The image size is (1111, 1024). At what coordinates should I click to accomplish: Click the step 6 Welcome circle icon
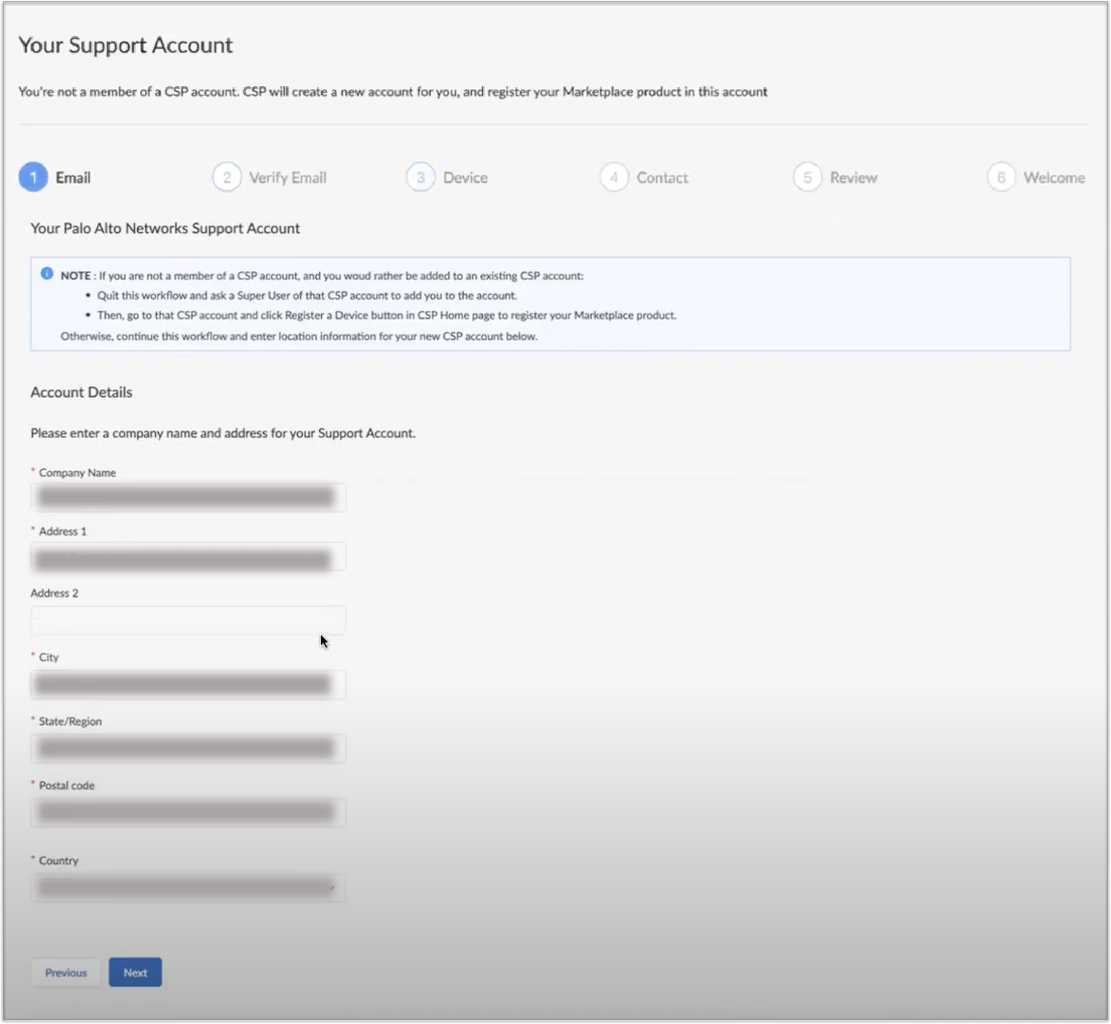1001,177
